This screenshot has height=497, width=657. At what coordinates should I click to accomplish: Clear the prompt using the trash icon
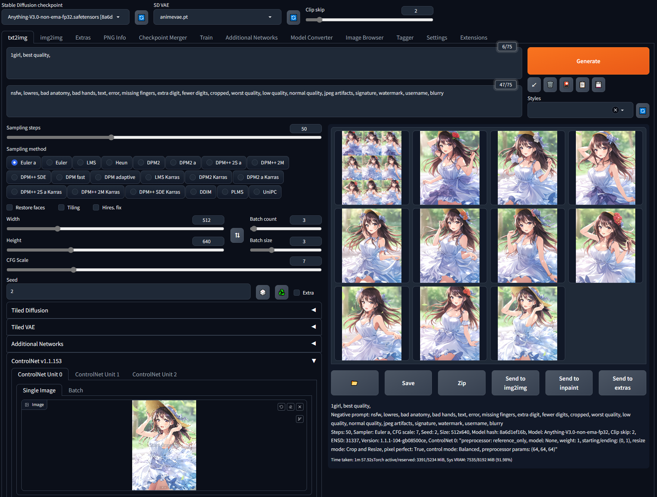pos(550,84)
